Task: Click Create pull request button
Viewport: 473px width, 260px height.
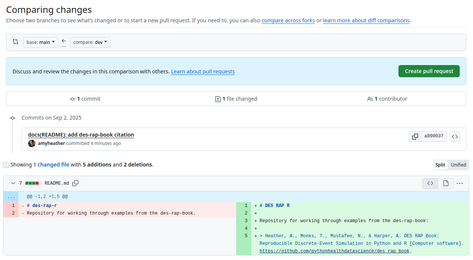Action: click(429, 71)
